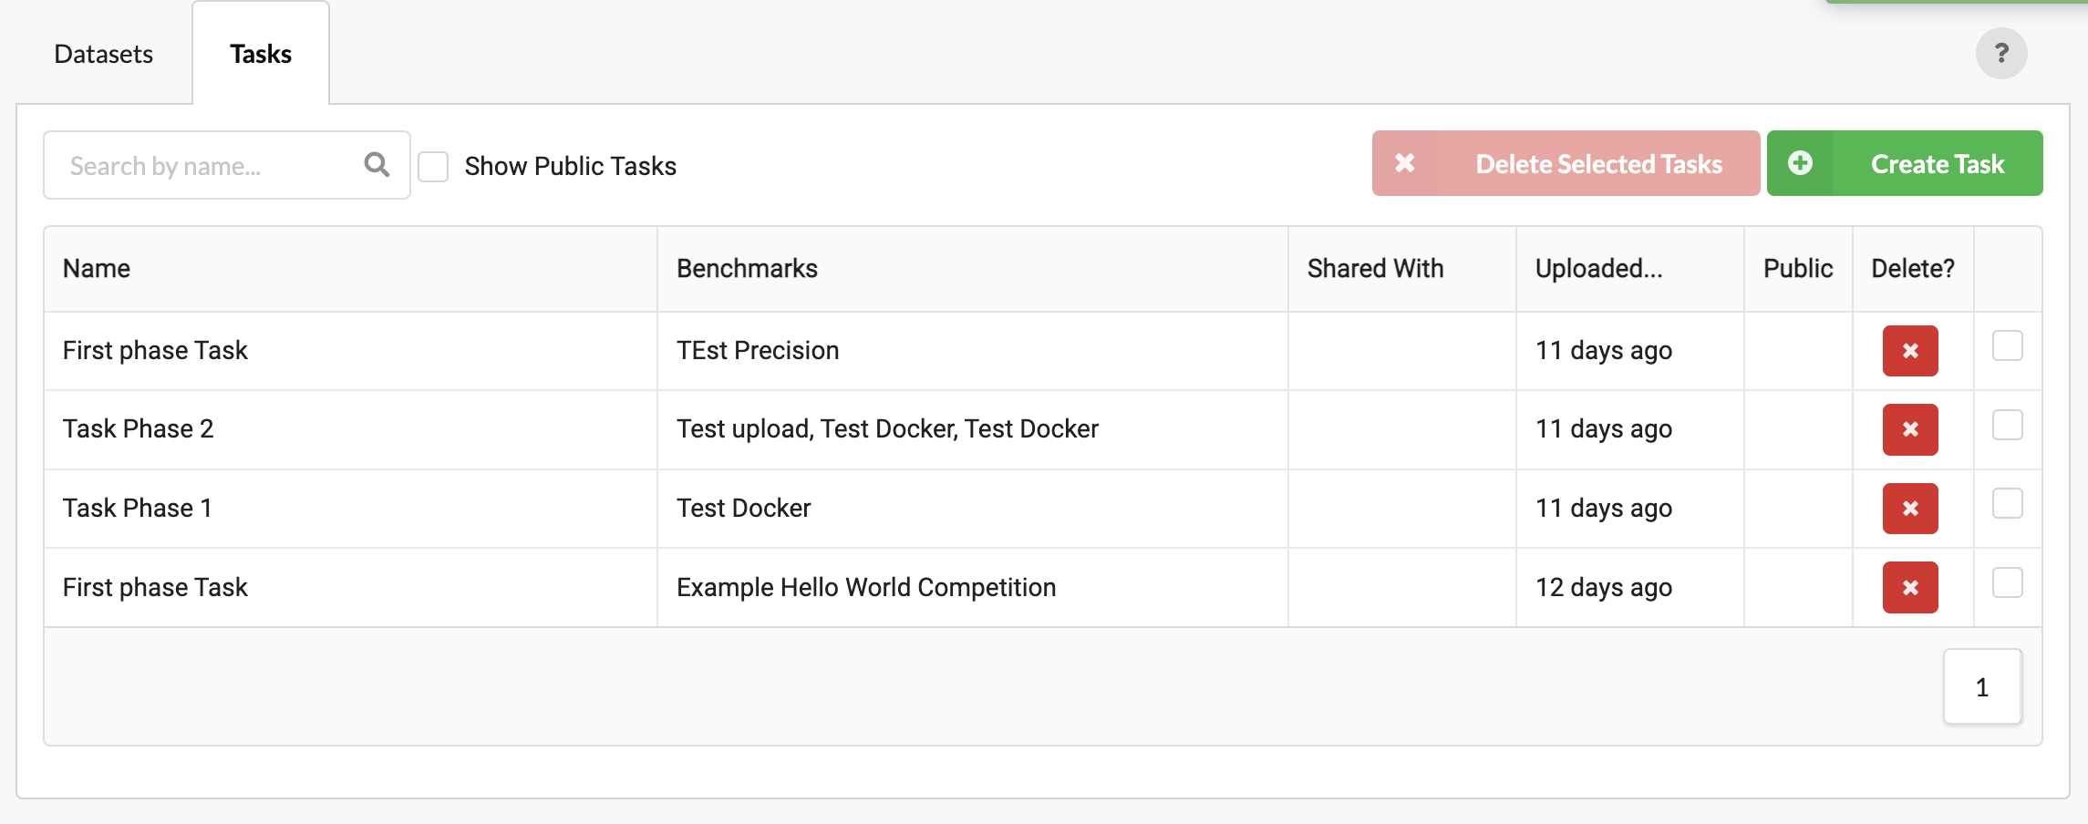
Task: Enable the Show Public Tasks checkbox
Action: (x=432, y=166)
